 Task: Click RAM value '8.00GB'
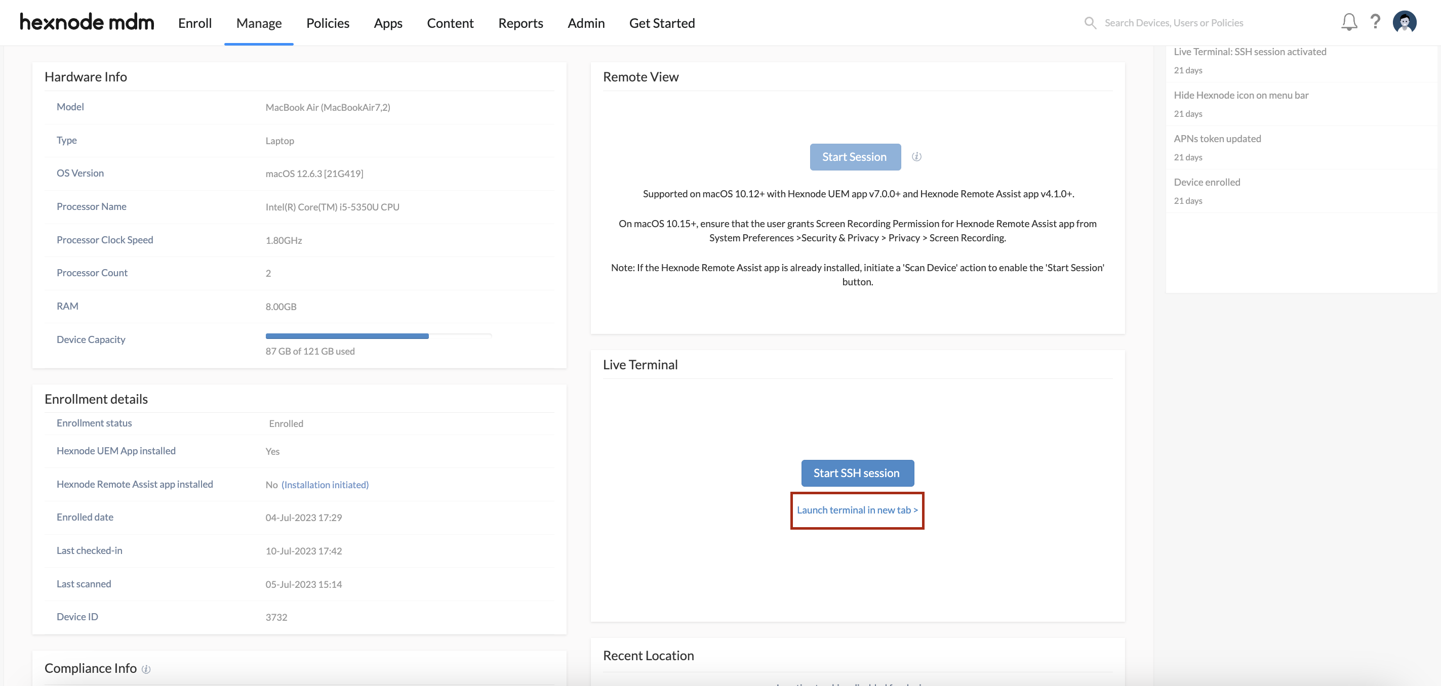pyautogui.click(x=281, y=307)
